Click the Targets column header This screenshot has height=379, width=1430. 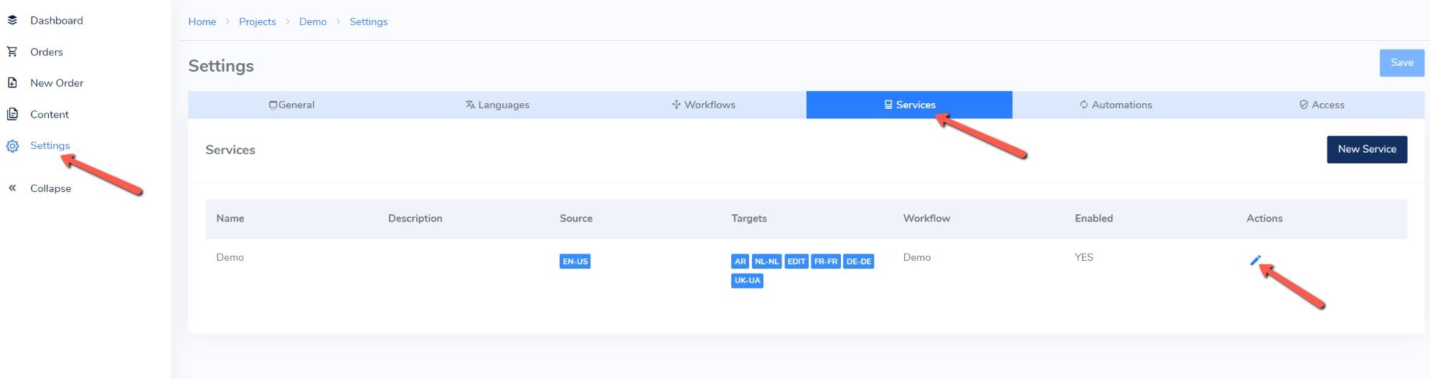(749, 219)
